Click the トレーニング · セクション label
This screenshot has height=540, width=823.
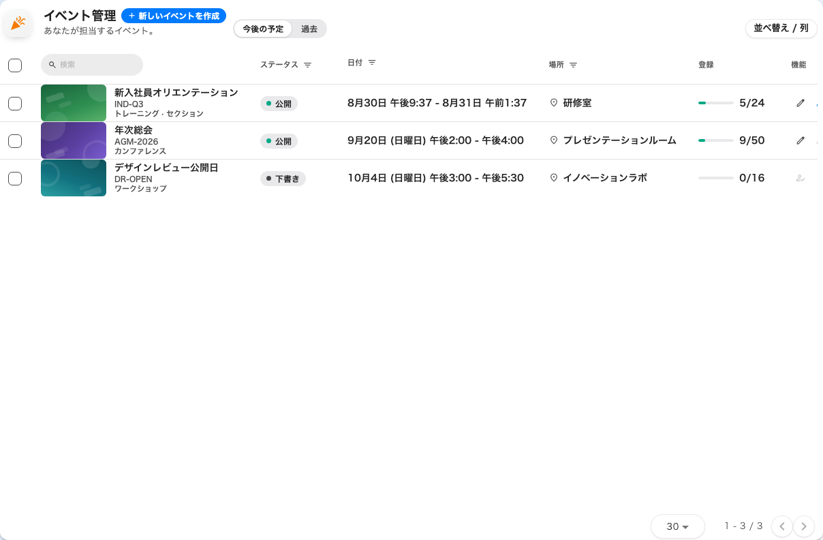[x=159, y=113]
